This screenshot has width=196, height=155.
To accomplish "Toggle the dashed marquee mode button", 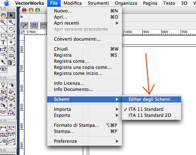I will (43, 25).
